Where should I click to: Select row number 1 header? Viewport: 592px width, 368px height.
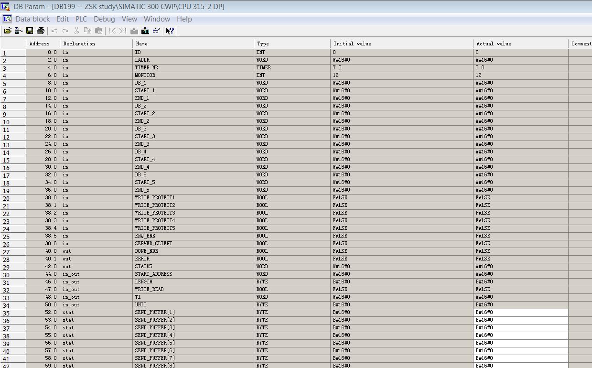(13, 53)
